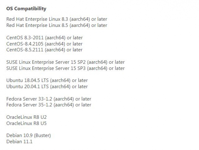Image resolution: width=199 pixels, height=150 pixels.
Task: Select the OracleLinux R8 U5 line
Action: click(26, 123)
